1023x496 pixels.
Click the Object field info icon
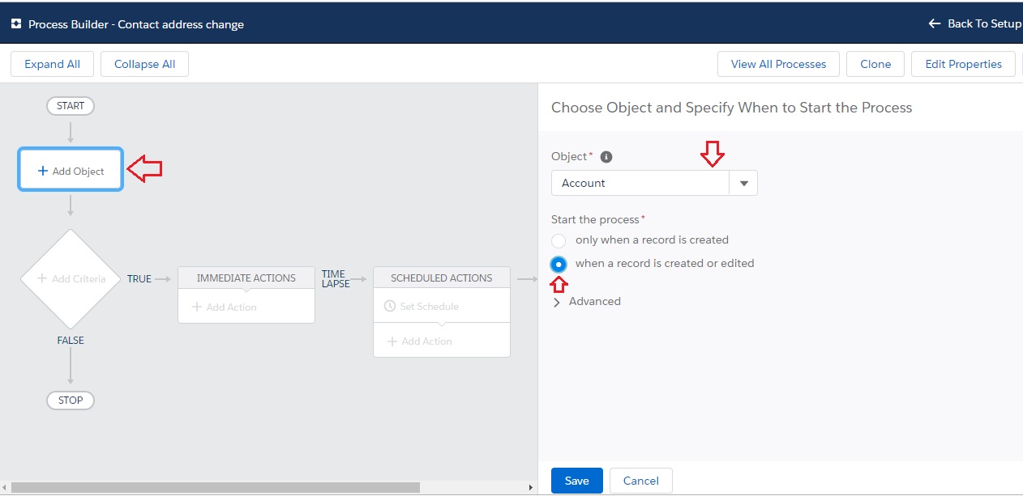click(605, 156)
